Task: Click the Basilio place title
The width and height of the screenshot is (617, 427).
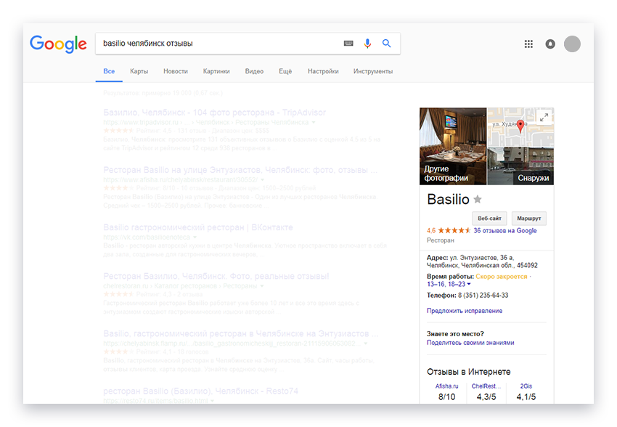Action: (448, 199)
